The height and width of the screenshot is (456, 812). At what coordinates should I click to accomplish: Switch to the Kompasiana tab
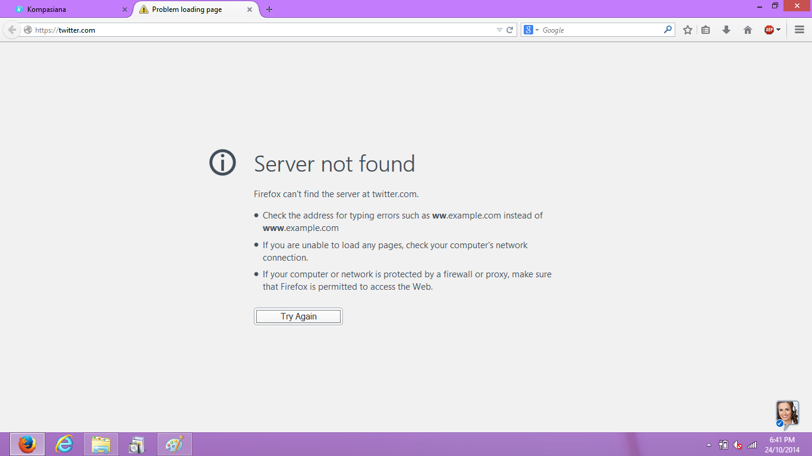[65, 9]
